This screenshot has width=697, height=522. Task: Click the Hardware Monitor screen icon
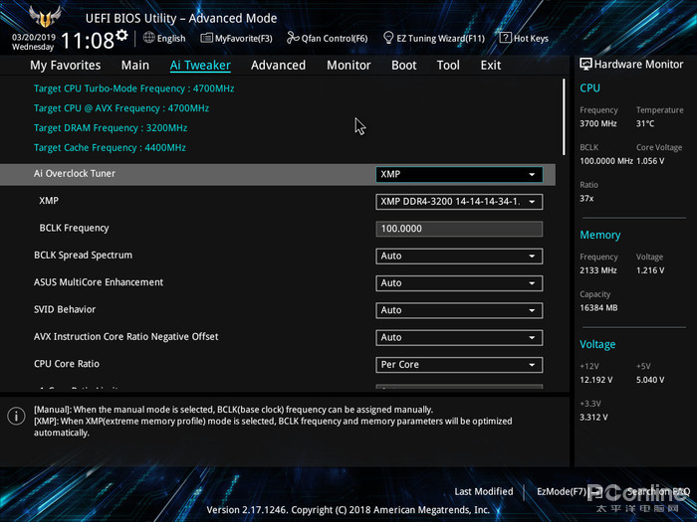click(585, 65)
